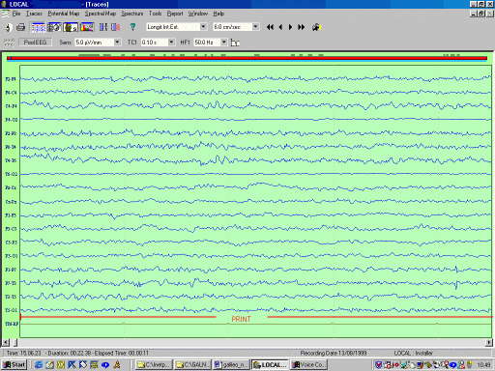Expand the 6.0 cm/sec speed dropdown
Viewport: 495px width, 371px height.
coord(255,27)
